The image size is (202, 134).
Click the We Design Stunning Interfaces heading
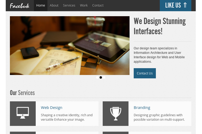pyautogui.click(x=160, y=26)
